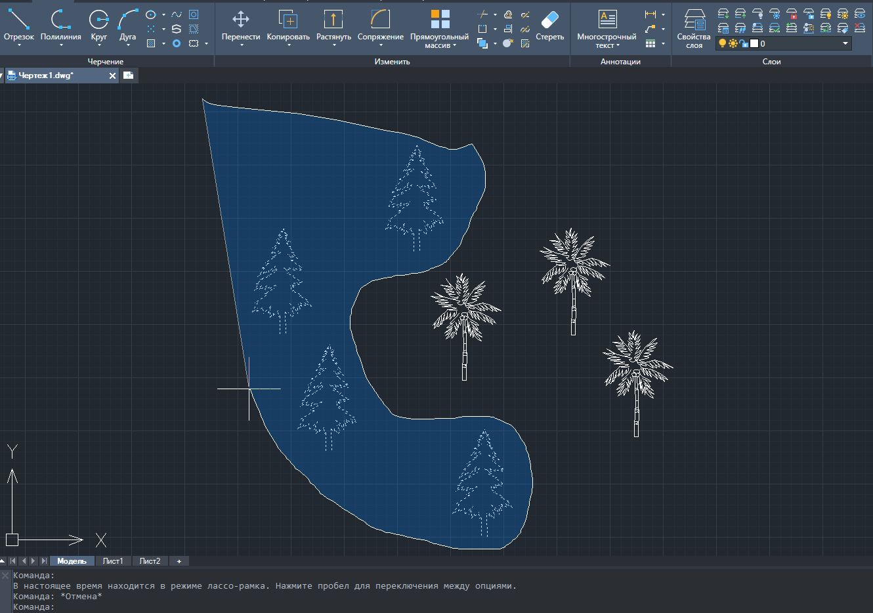Open the layer list dropdown
Screen dimensions: 873x613
(845, 43)
